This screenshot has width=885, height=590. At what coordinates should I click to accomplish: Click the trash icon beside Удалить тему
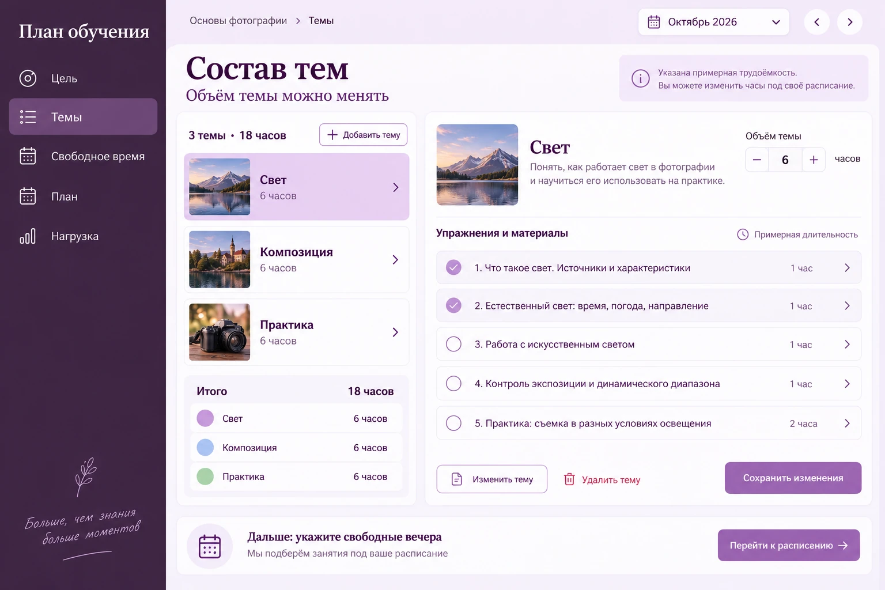569,479
